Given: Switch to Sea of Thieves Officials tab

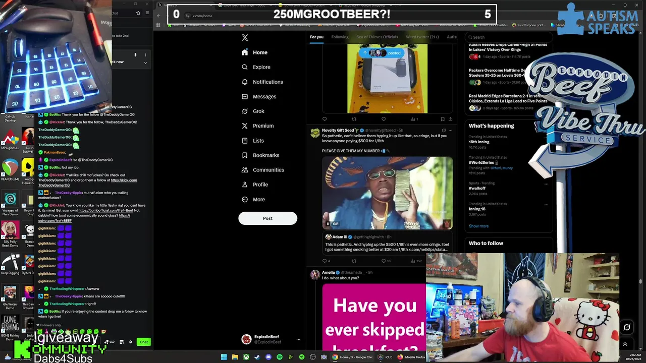Looking at the screenshot, I should pos(377,37).
